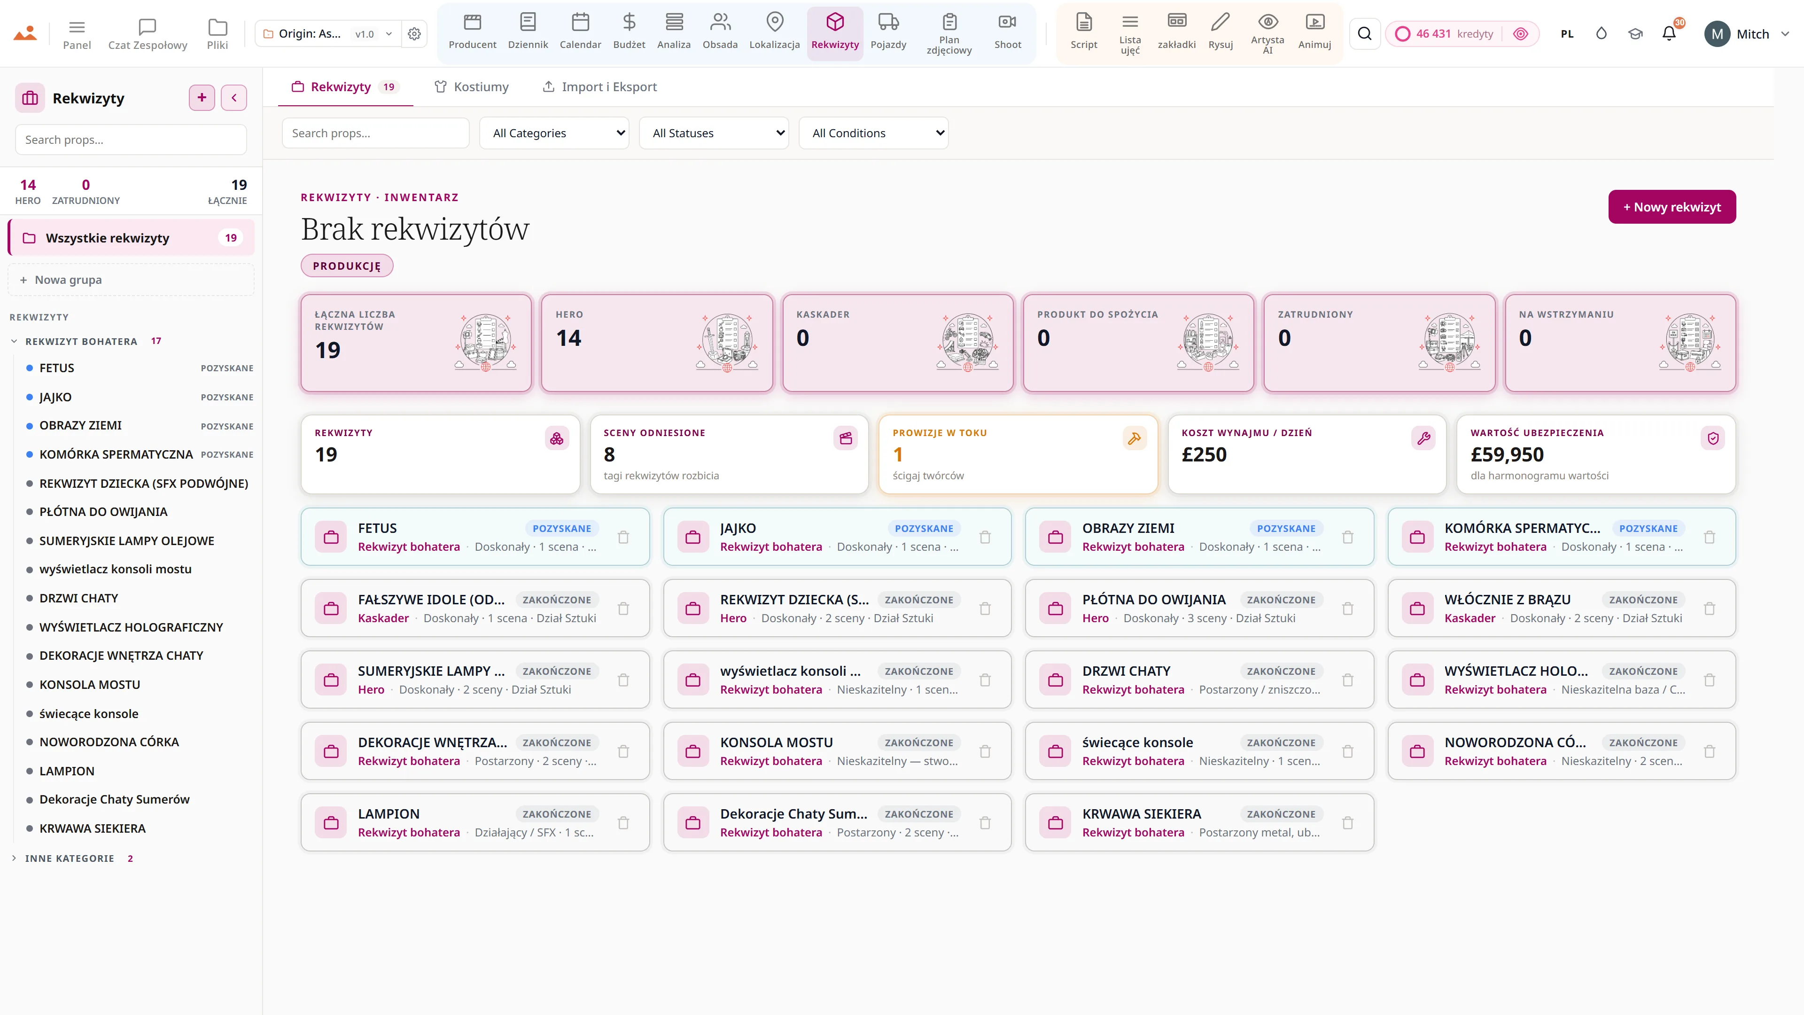Collapse the Rekwizyty sidebar panel
1804x1015 pixels.
click(234, 97)
